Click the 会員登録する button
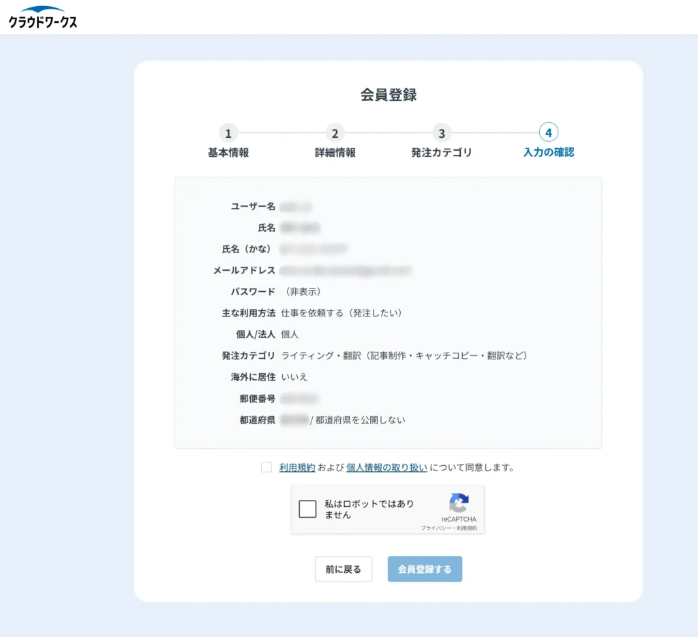Image resolution: width=698 pixels, height=637 pixels. point(425,568)
